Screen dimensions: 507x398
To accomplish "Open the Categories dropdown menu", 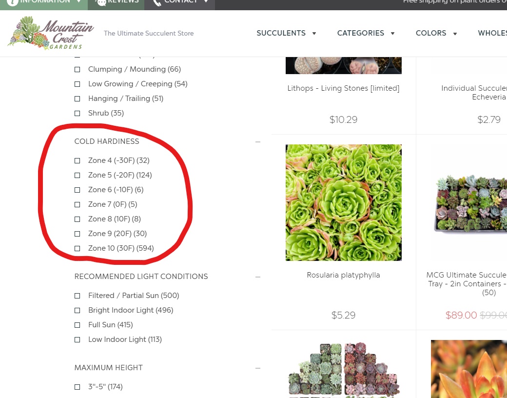I will click(x=366, y=33).
